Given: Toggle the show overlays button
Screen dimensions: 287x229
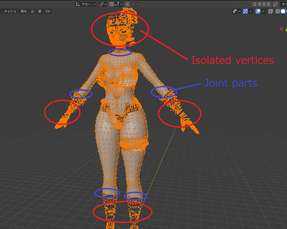Looking at the screenshot, I should (x=258, y=11).
